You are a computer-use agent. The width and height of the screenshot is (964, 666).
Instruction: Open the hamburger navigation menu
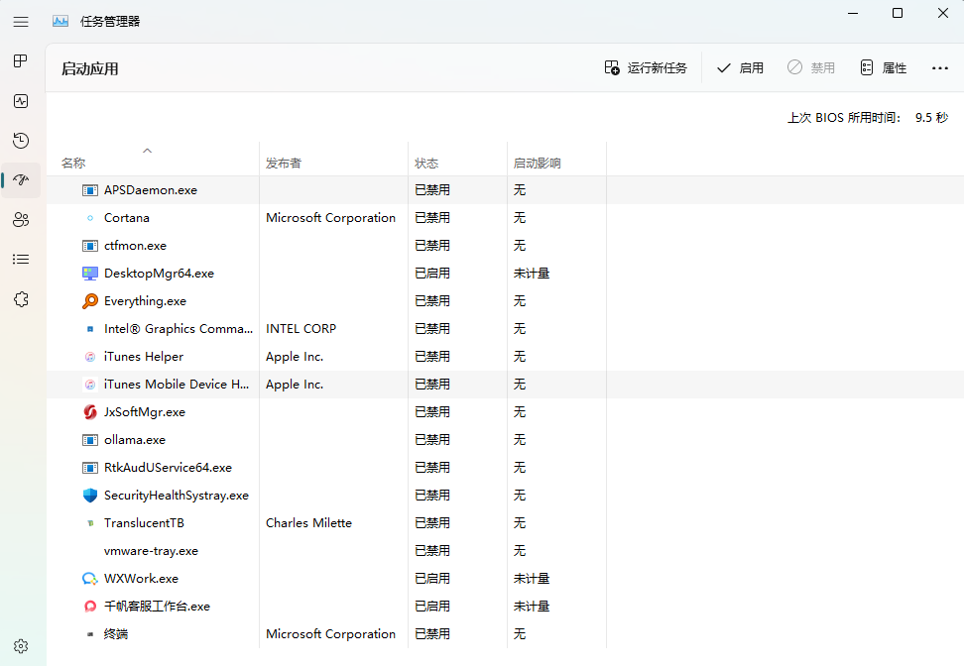pos(21,22)
